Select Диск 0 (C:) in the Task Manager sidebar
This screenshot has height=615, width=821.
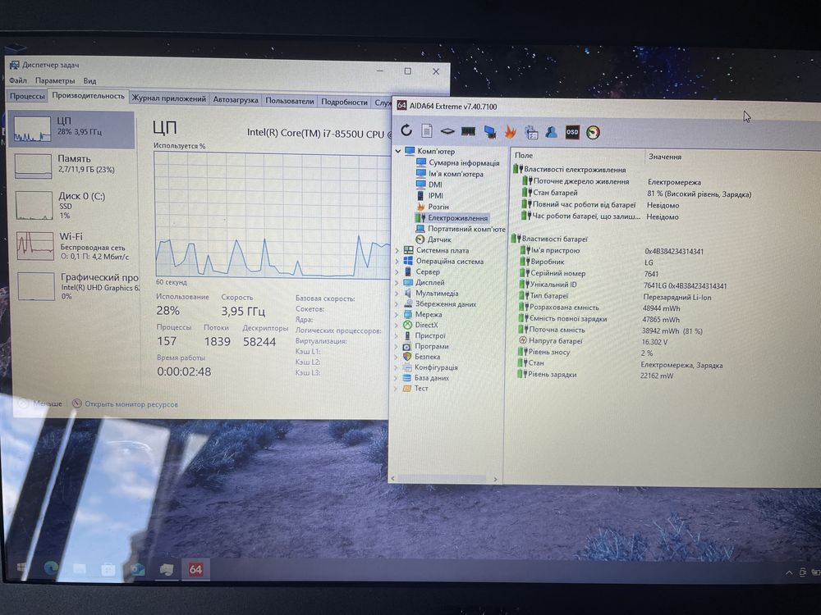pyautogui.click(x=73, y=204)
